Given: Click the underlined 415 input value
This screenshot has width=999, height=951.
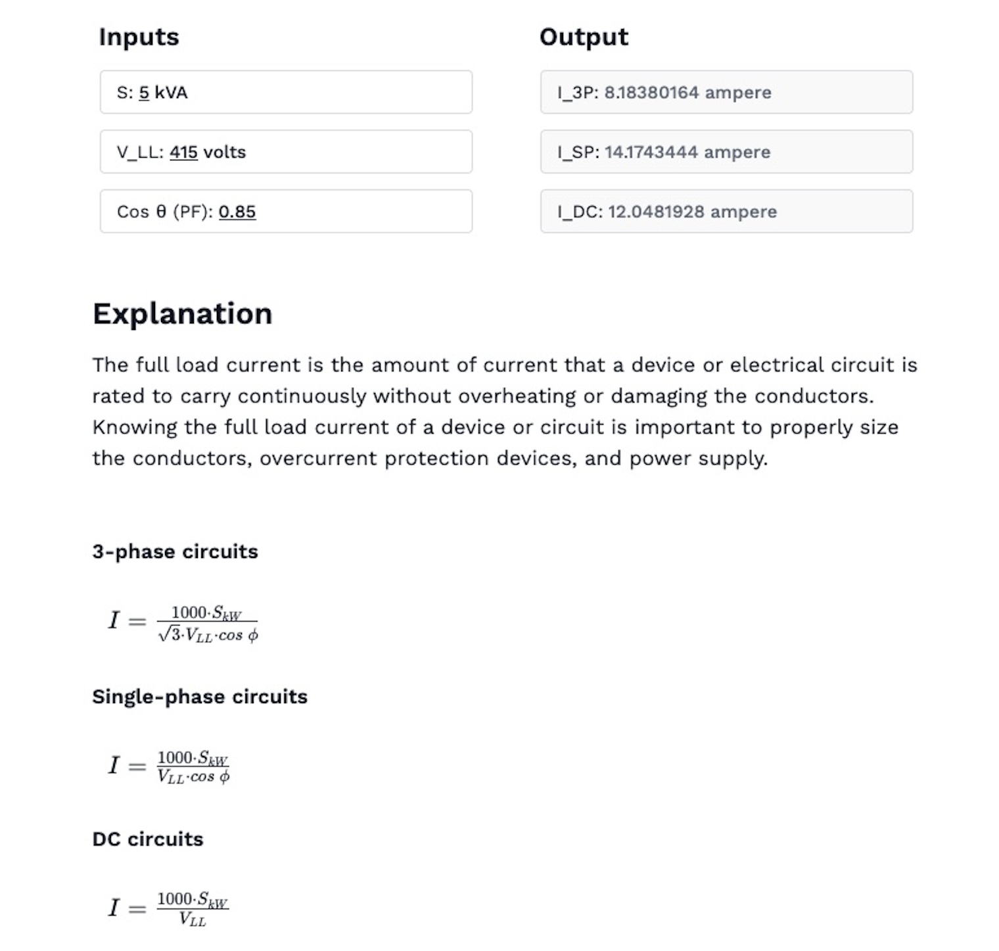Looking at the screenshot, I should point(184,152).
